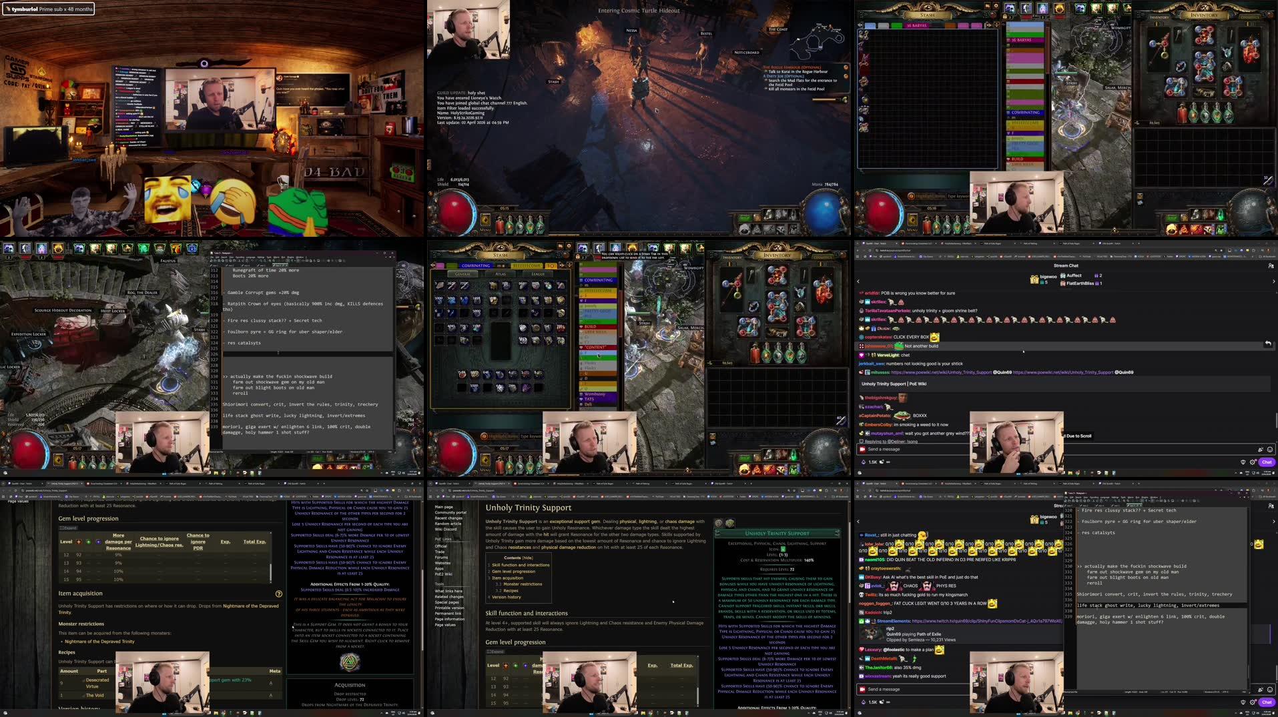Expand the gifter leaderboard chevron in chat

(x=1274, y=281)
